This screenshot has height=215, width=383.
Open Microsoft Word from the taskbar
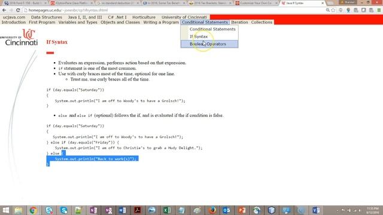(122, 210)
